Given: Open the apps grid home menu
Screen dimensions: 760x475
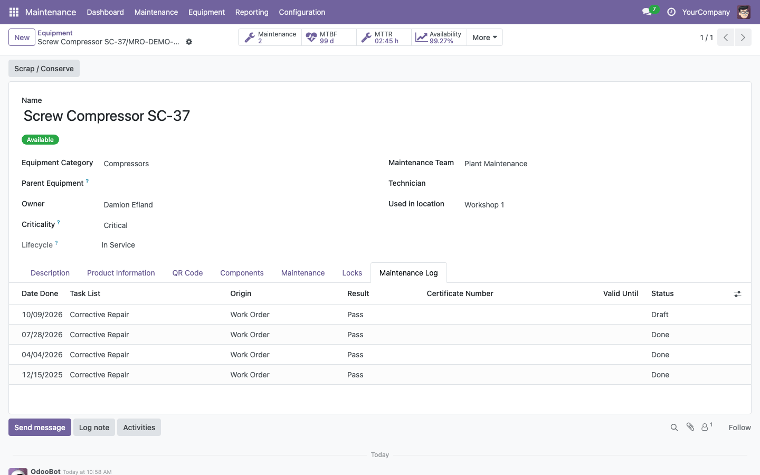Looking at the screenshot, I should tap(14, 12).
